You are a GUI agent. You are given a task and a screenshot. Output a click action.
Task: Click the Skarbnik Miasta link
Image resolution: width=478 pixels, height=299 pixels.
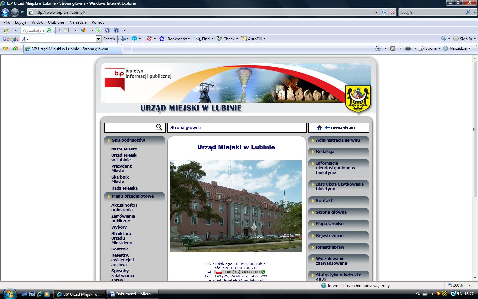120,180
